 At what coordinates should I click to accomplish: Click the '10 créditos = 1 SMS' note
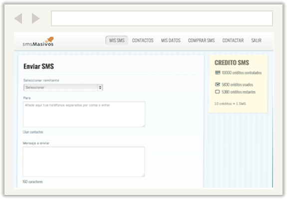[x=230, y=104]
